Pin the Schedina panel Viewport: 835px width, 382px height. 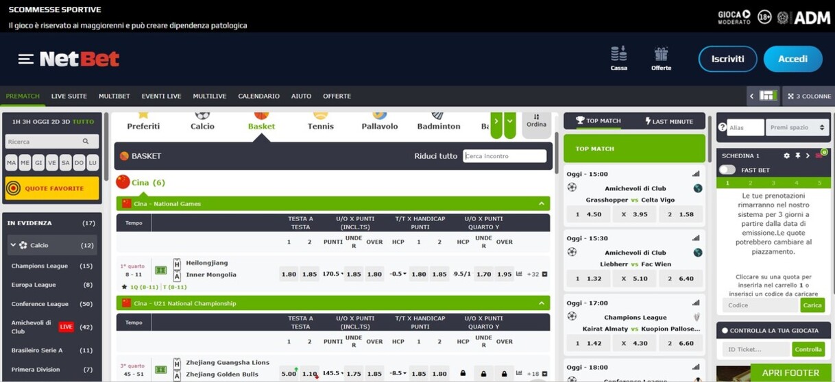tap(797, 155)
